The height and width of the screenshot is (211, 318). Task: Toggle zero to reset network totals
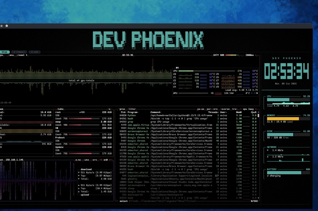(94, 160)
